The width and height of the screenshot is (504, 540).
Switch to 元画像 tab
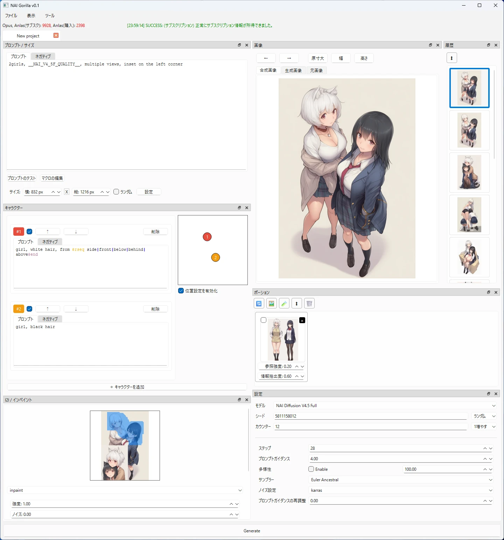[x=316, y=70]
